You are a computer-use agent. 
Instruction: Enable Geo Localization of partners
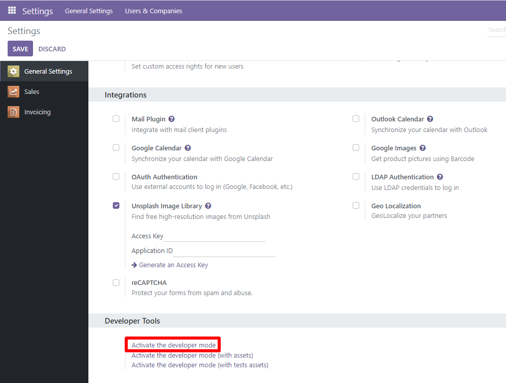tap(356, 205)
